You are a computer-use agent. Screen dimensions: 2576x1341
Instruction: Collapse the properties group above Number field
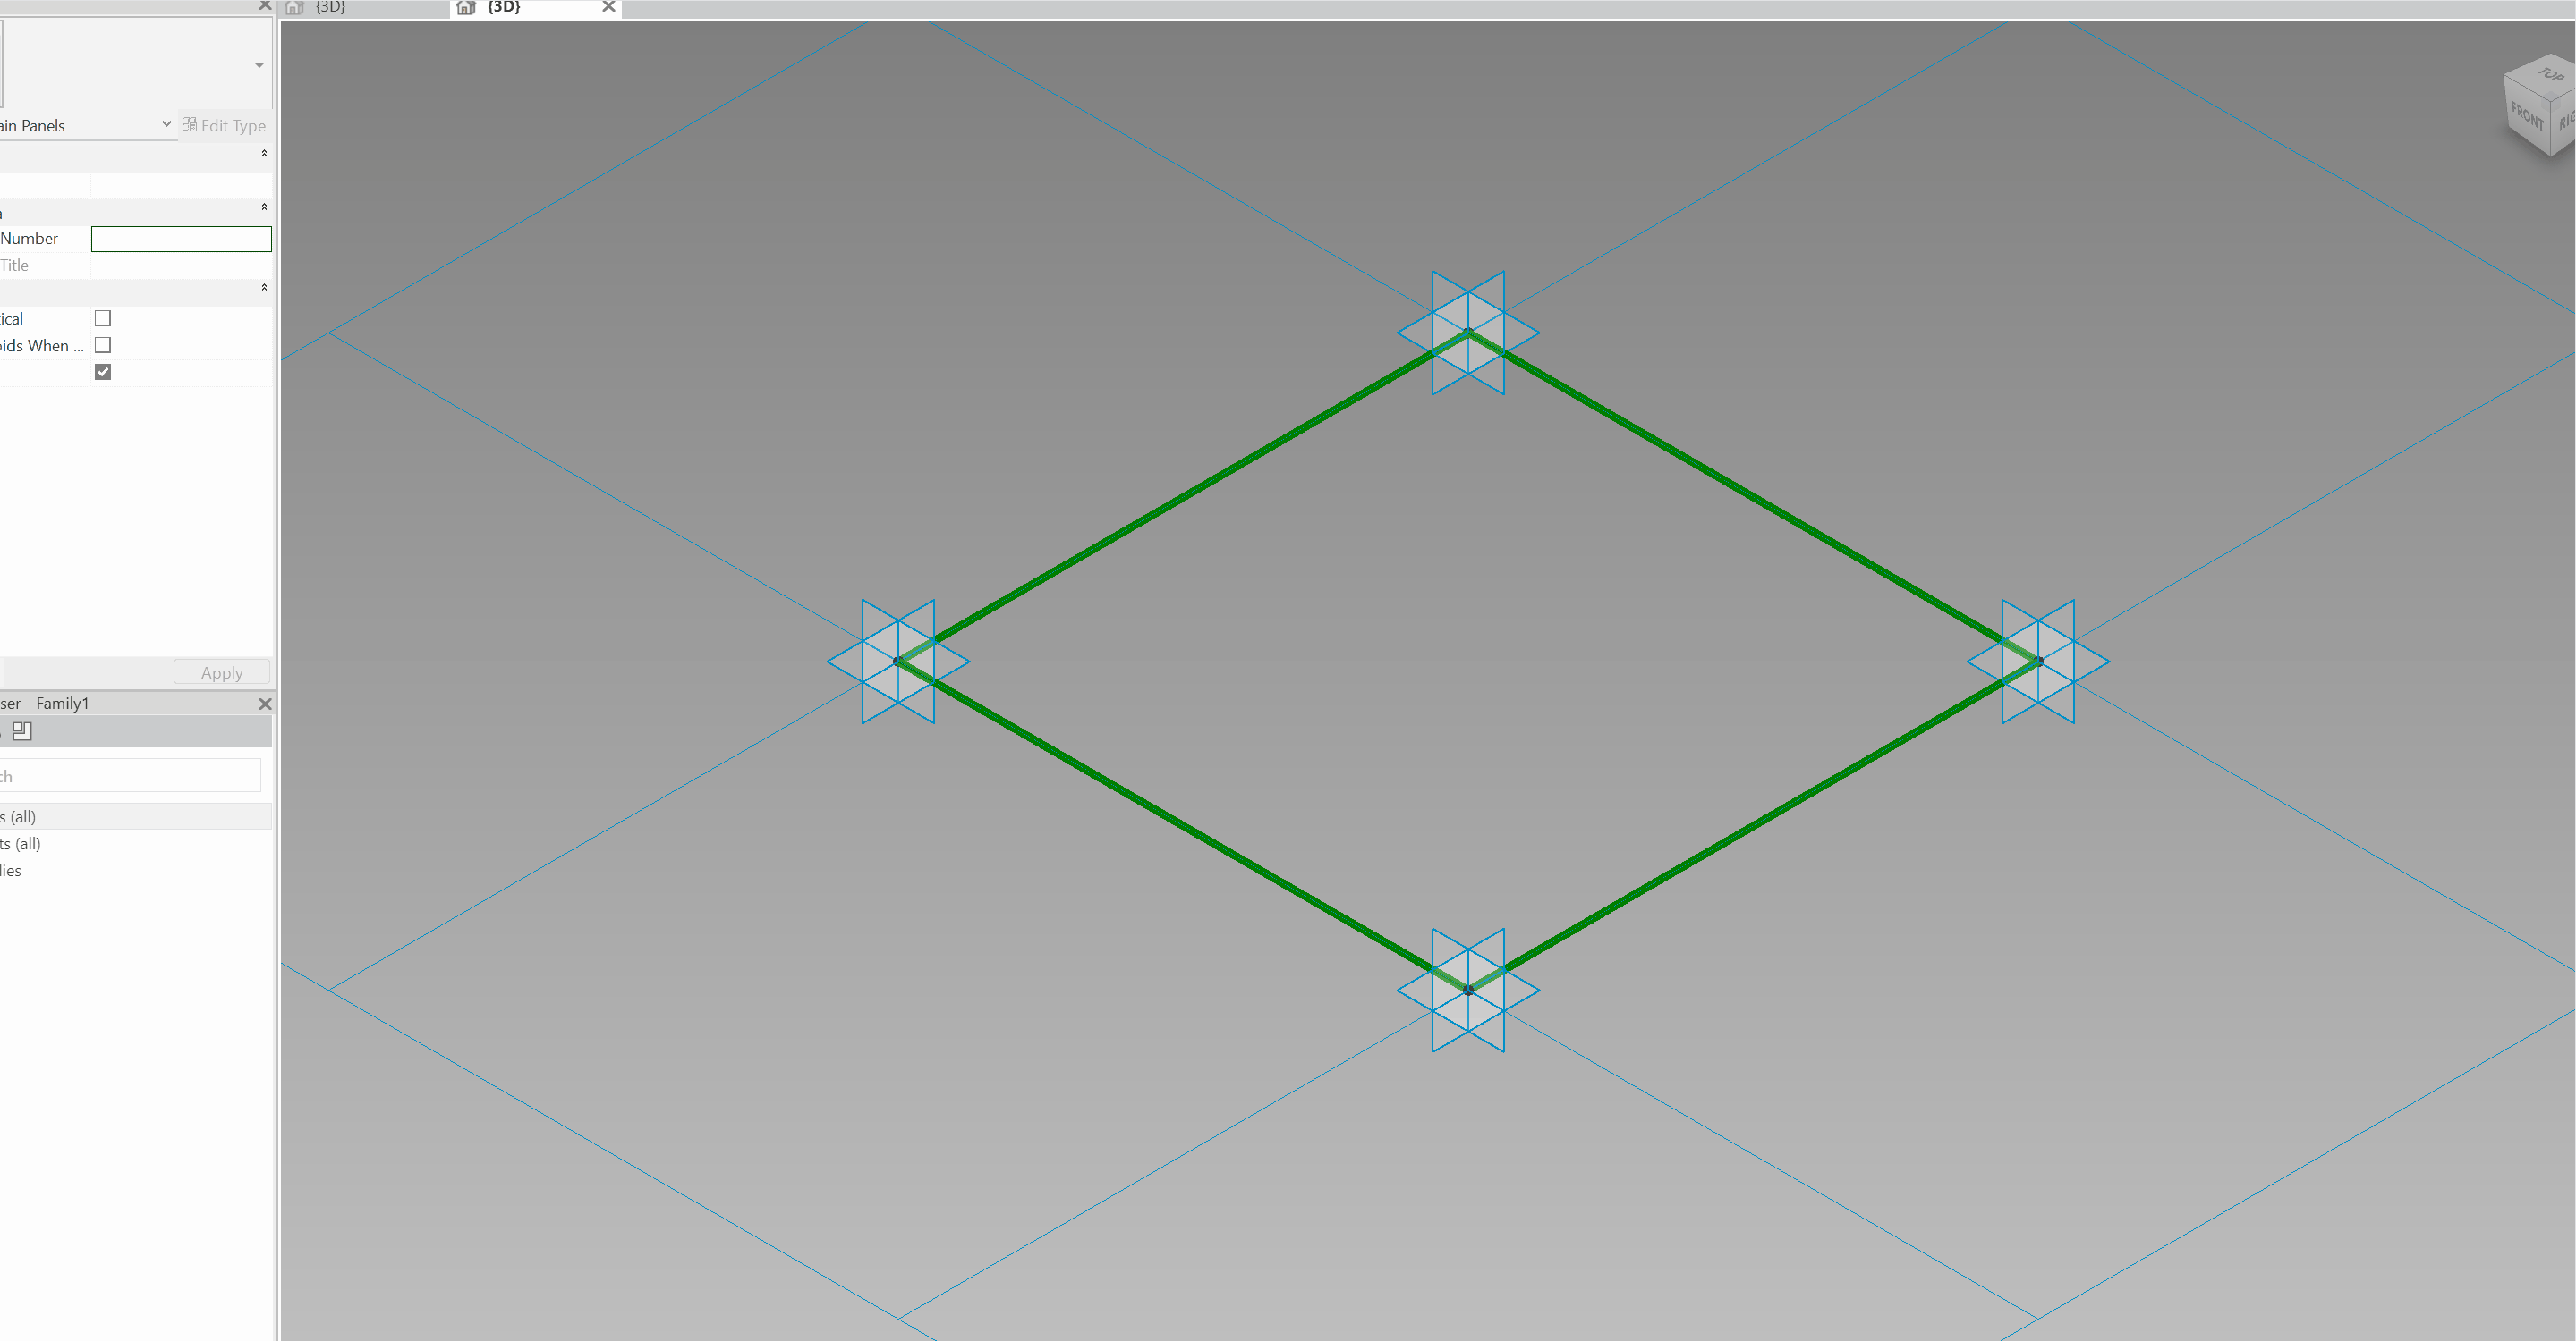point(264,207)
